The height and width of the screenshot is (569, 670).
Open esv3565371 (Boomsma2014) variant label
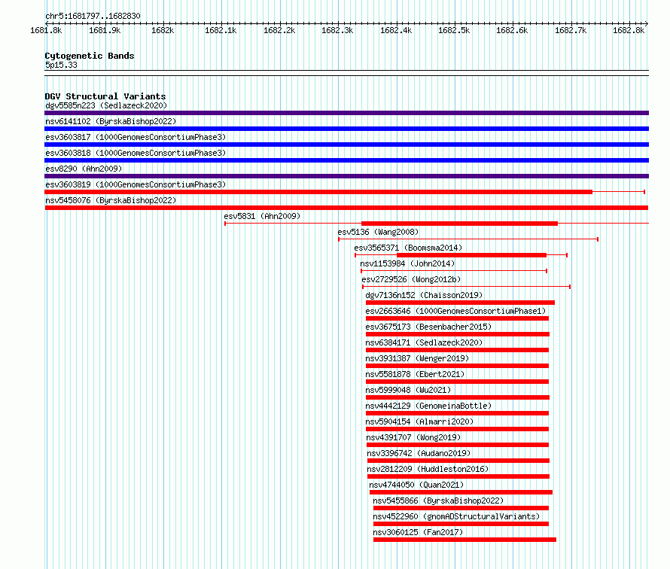click(x=408, y=248)
